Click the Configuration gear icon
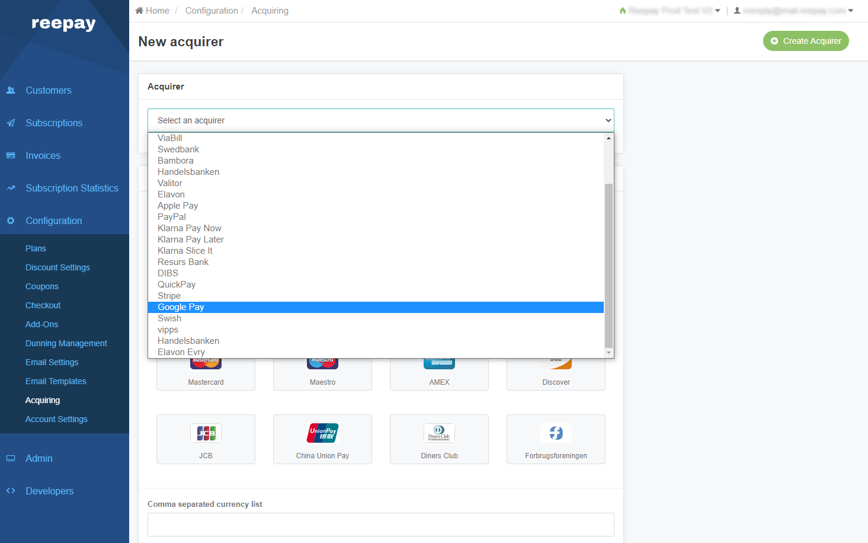 pyautogui.click(x=11, y=221)
